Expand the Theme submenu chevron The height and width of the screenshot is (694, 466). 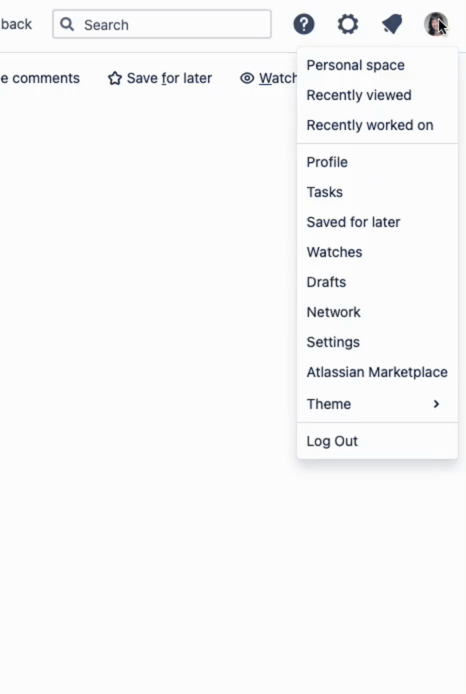point(436,404)
